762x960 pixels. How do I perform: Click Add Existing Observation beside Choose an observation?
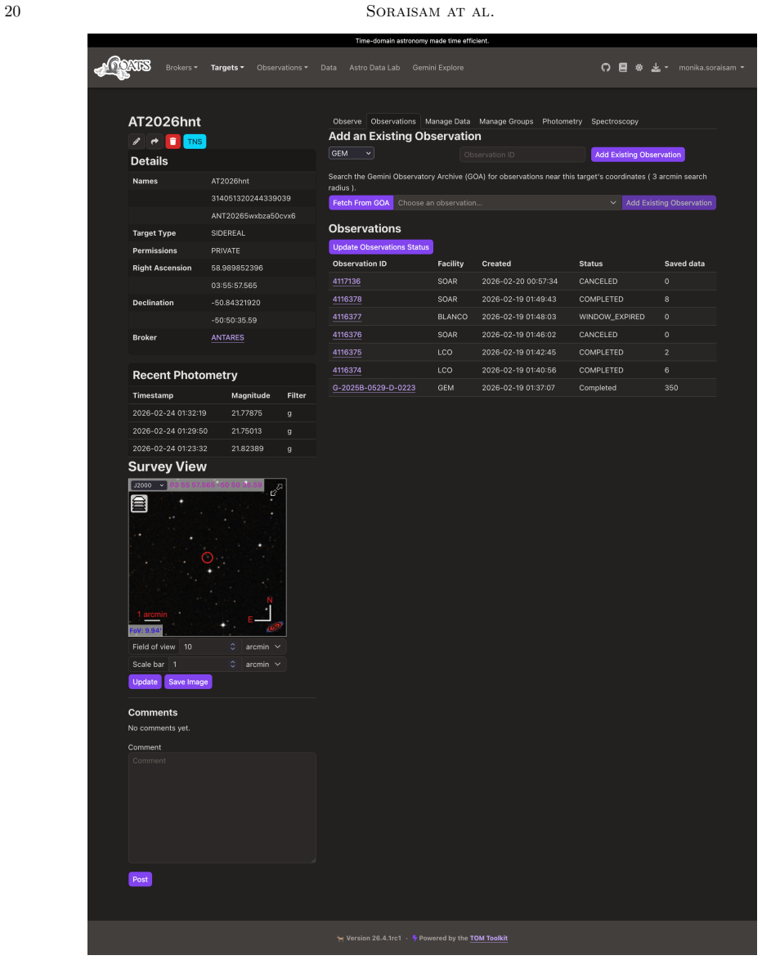[669, 203]
